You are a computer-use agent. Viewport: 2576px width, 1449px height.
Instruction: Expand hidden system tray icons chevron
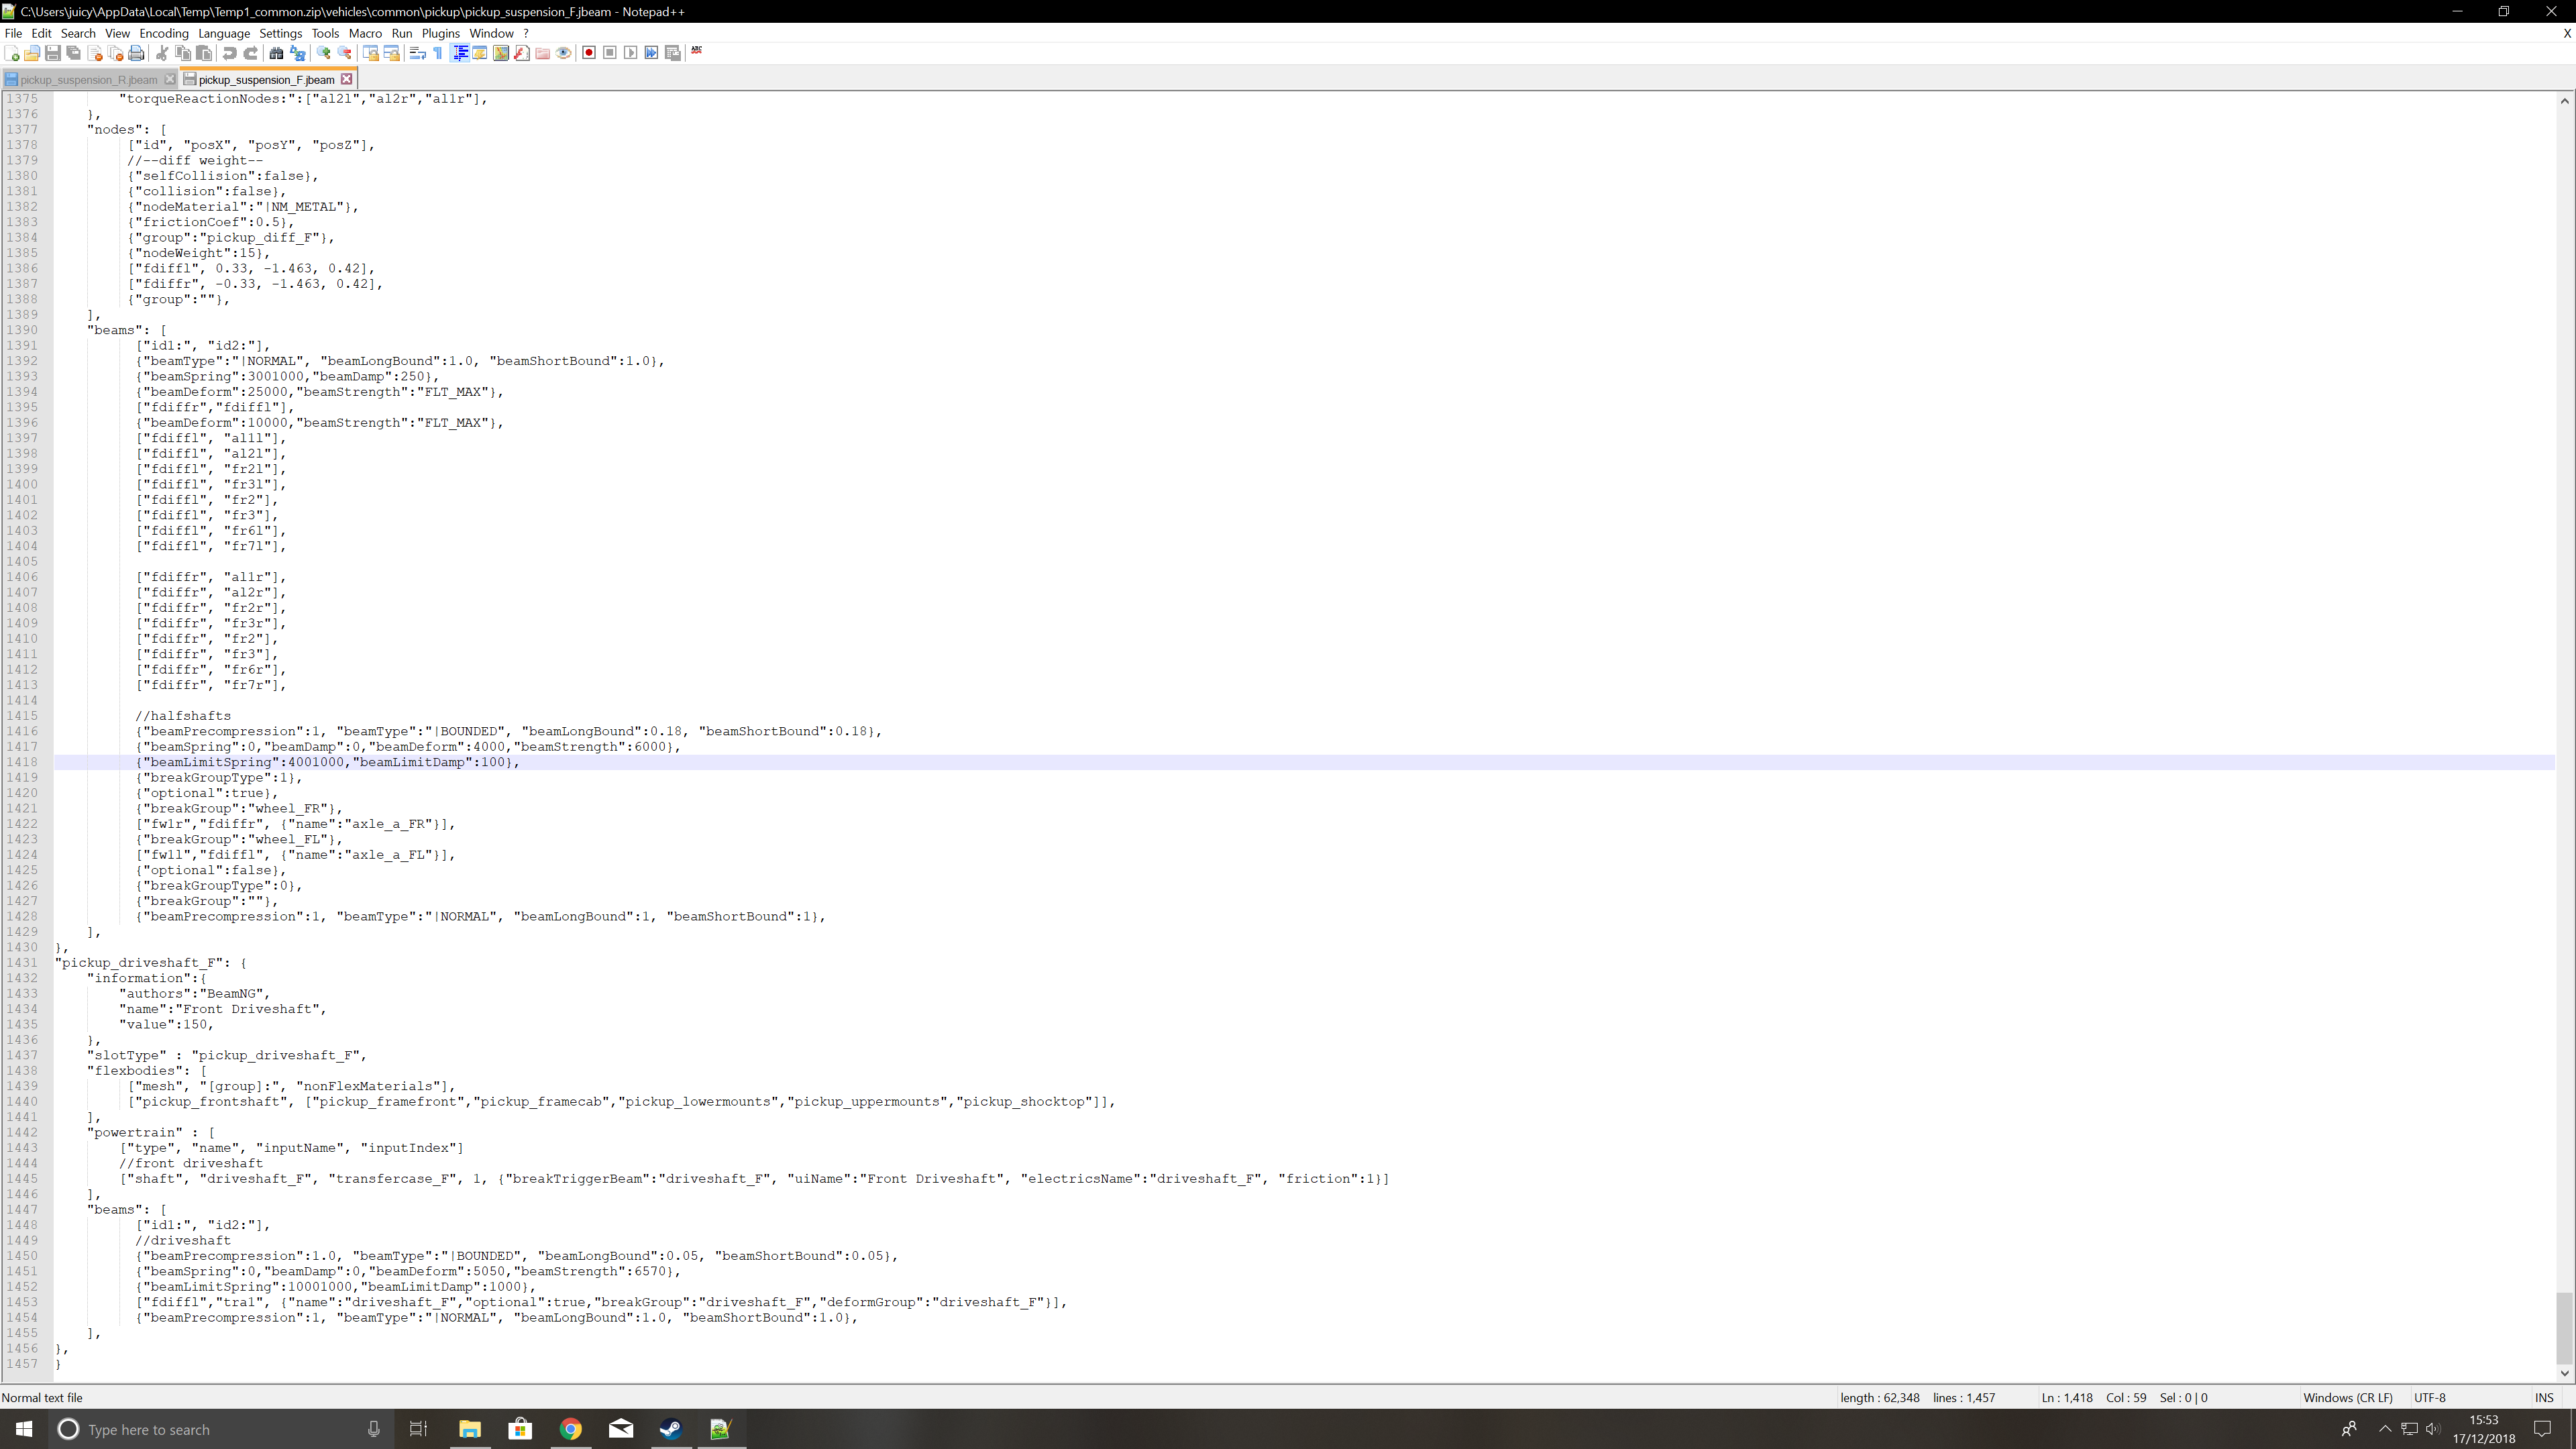coord(2384,1429)
